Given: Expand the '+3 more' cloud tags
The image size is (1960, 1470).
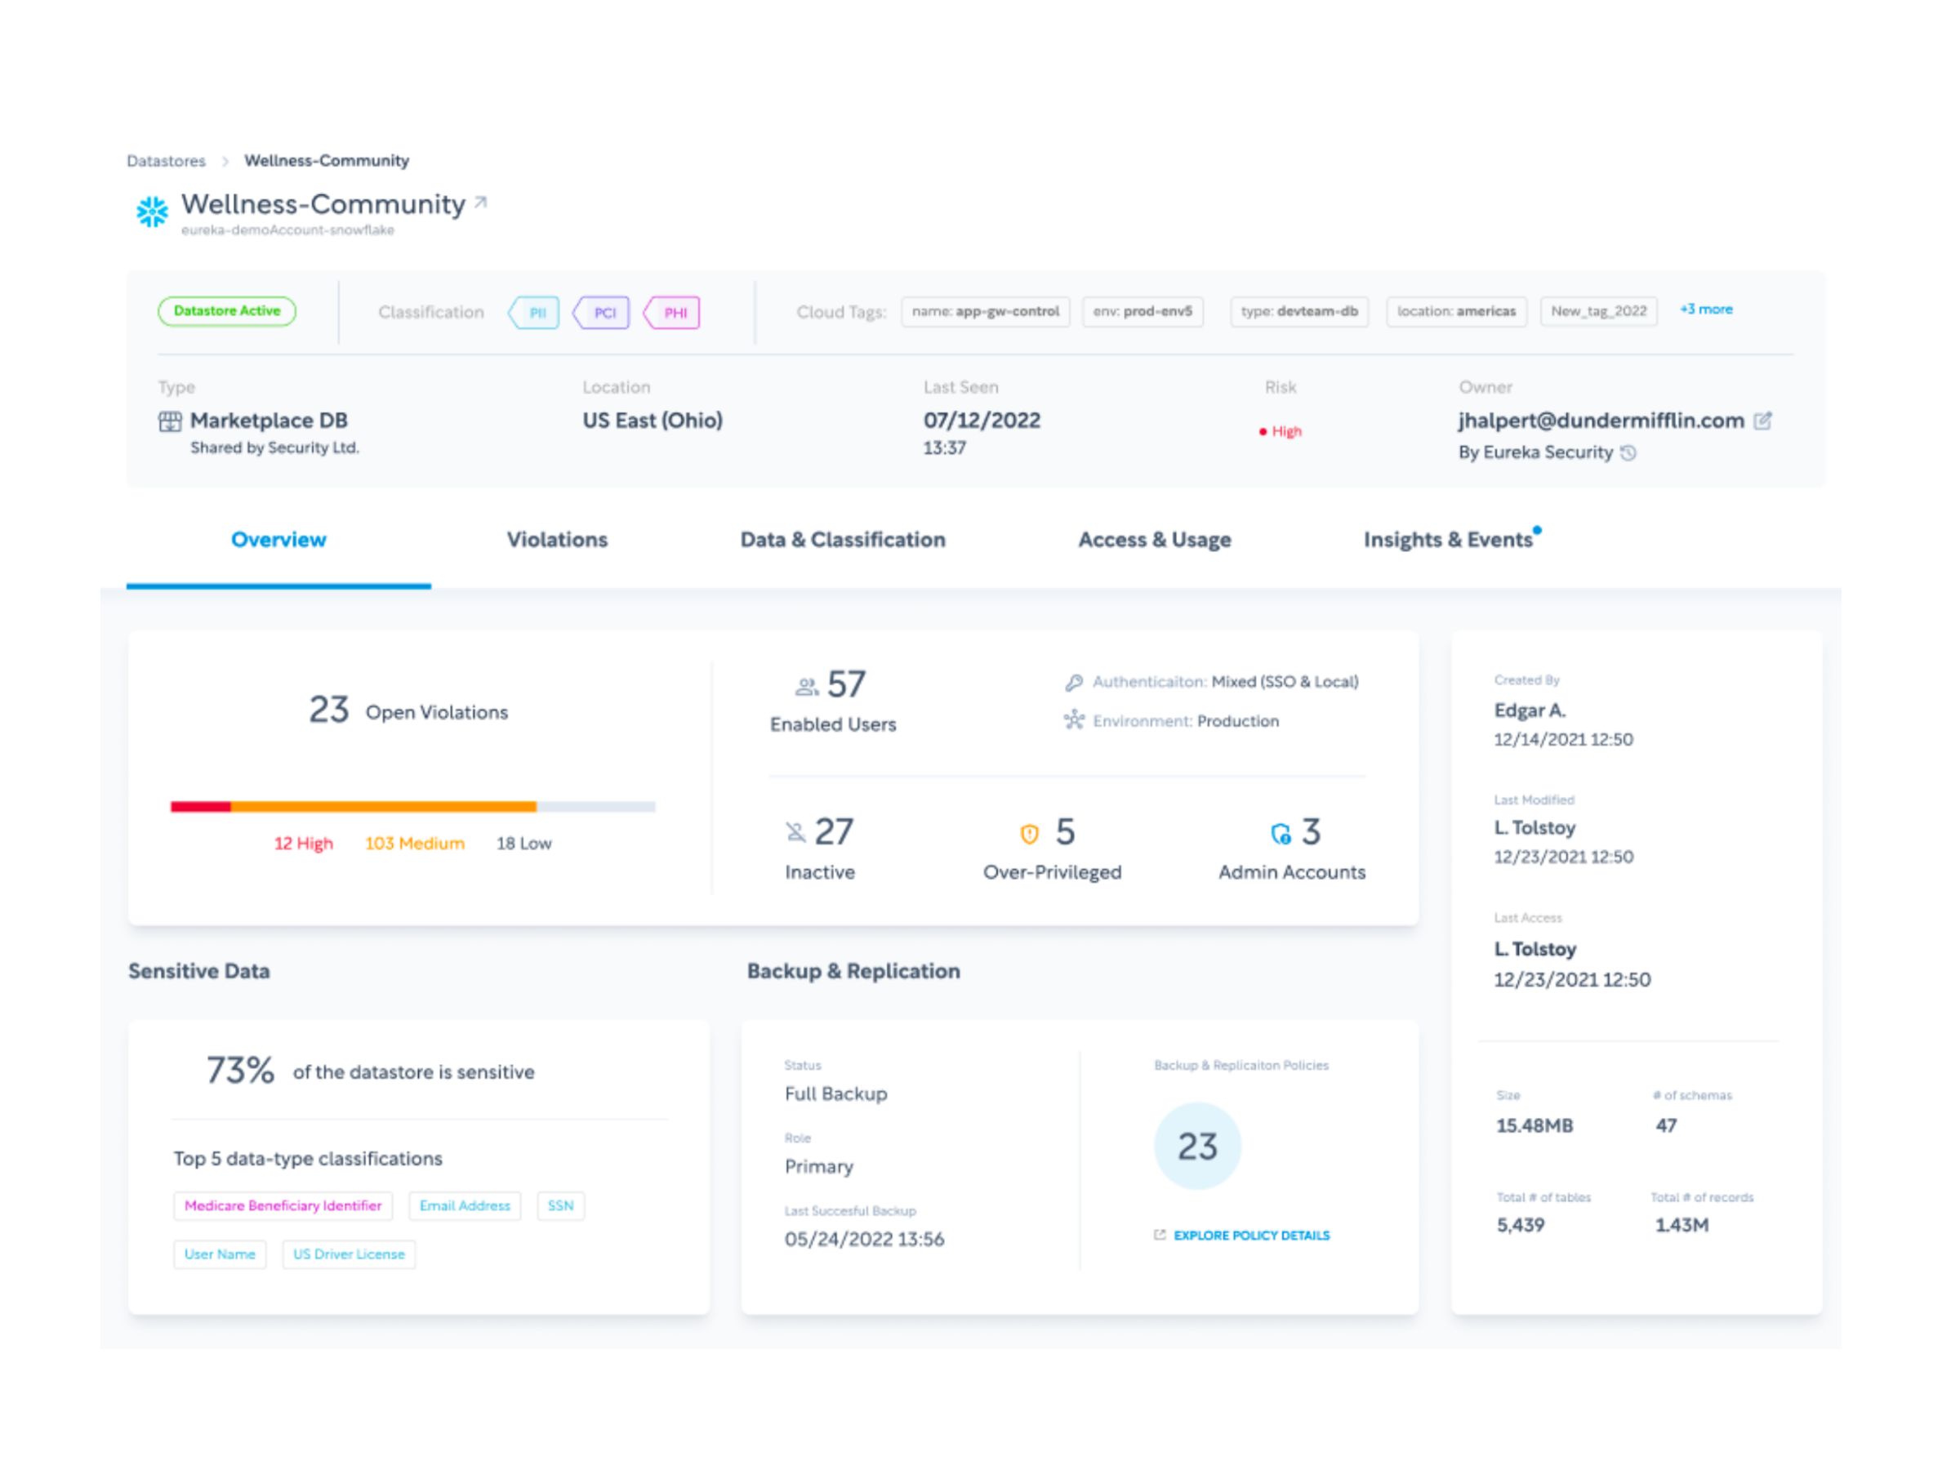Looking at the screenshot, I should tap(1706, 310).
